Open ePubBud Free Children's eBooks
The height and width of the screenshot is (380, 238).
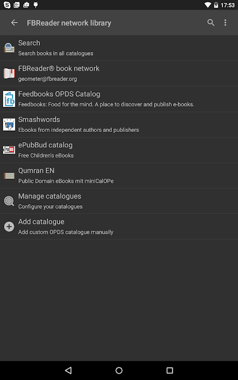click(119, 150)
